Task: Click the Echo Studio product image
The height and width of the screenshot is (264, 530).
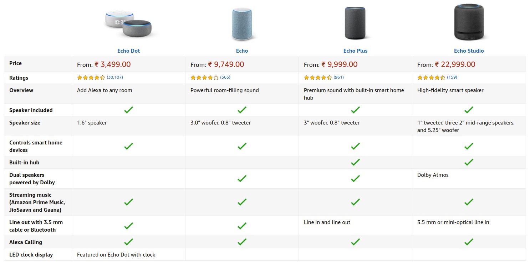Action: pyautogui.click(x=469, y=22)
